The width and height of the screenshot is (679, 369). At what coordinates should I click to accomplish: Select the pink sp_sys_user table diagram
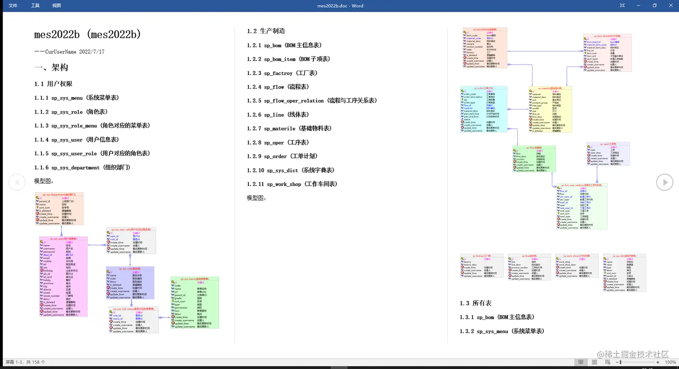pyautogui.click(x=63, y=277)
